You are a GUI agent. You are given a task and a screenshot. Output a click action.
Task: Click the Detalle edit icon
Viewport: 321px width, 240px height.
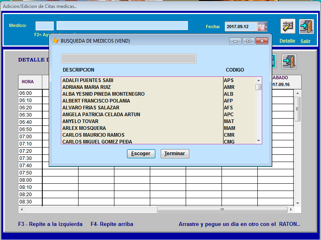point(288,26)
